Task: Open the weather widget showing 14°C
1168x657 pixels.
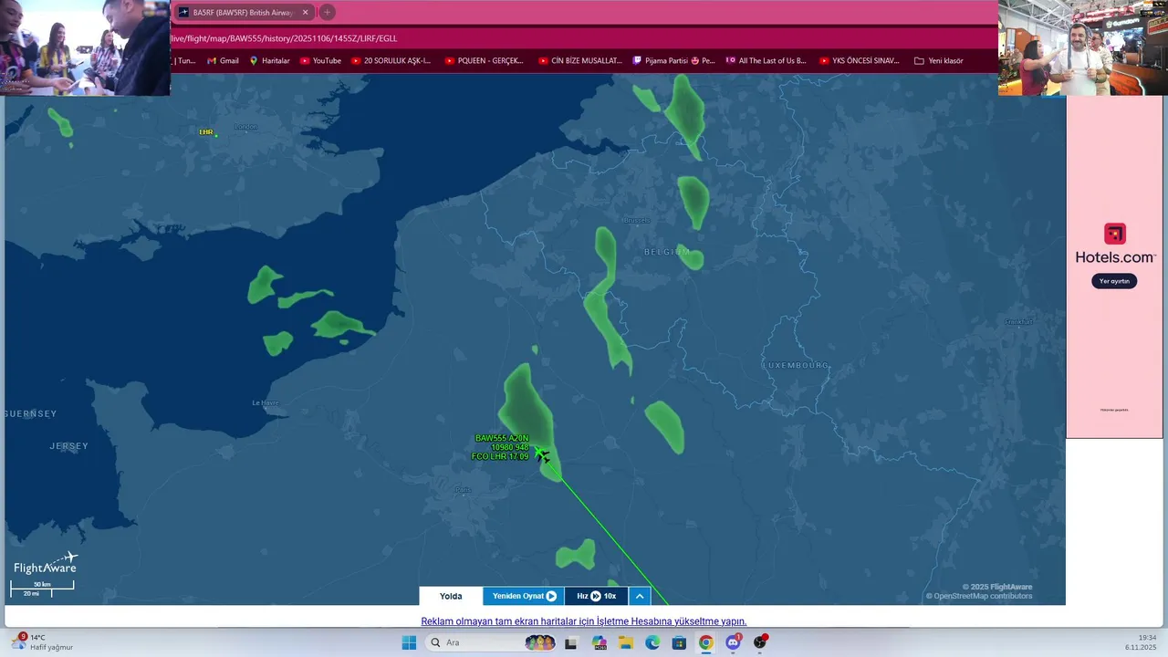Action: 42,642
